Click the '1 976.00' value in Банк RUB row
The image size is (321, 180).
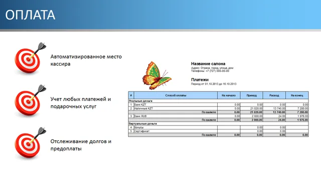tap(303, 116)
